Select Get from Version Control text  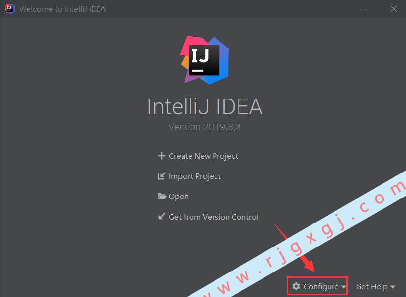click(214, 216)
